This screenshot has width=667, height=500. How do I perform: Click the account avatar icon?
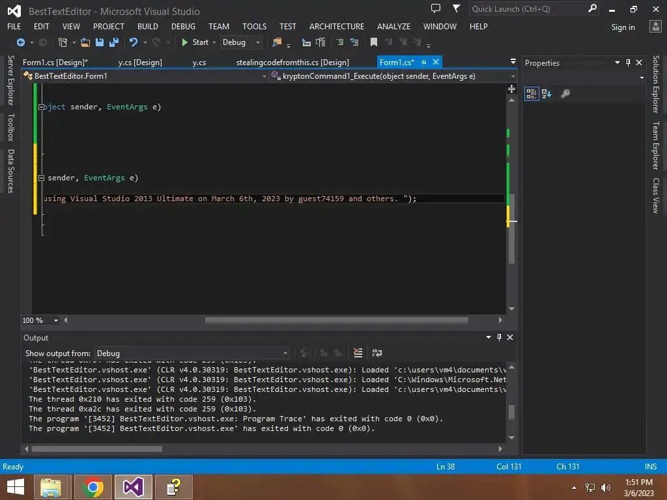(655, 27)
